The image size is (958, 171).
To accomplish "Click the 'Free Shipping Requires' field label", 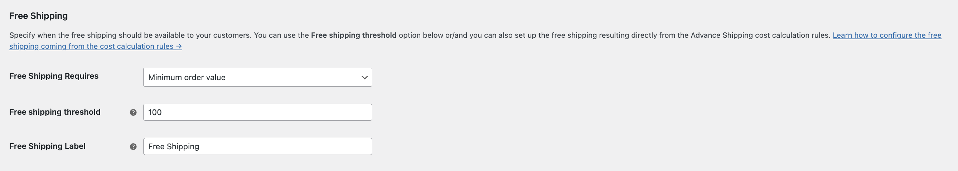I will click(54, 76).
